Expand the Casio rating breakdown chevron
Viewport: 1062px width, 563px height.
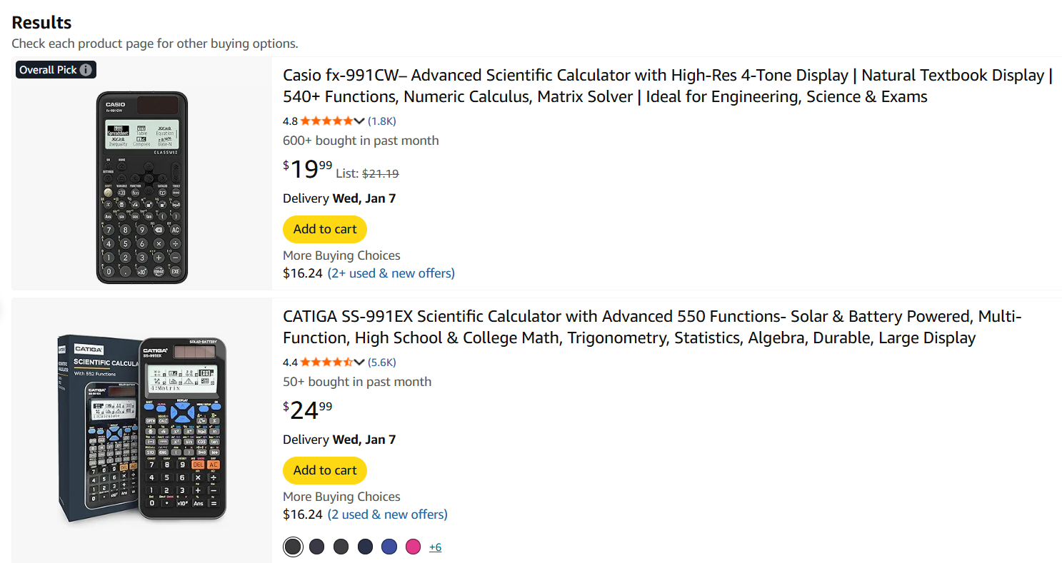(359, 121)
